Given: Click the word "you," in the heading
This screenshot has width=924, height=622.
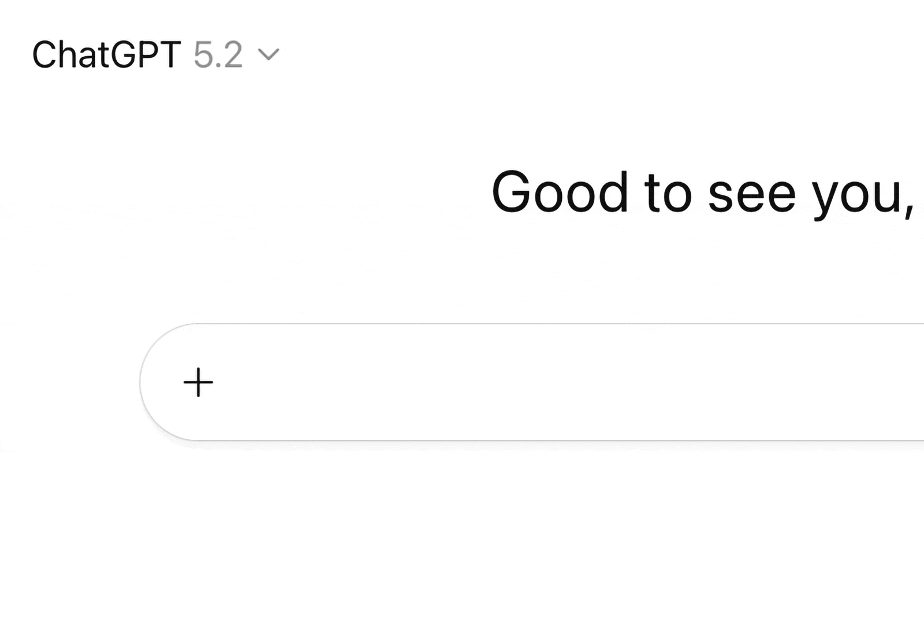Looking at the screenshot, I should click(862, 195).
